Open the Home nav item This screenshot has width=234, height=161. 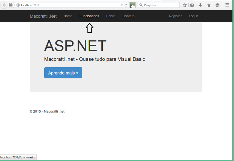(68, 16)
